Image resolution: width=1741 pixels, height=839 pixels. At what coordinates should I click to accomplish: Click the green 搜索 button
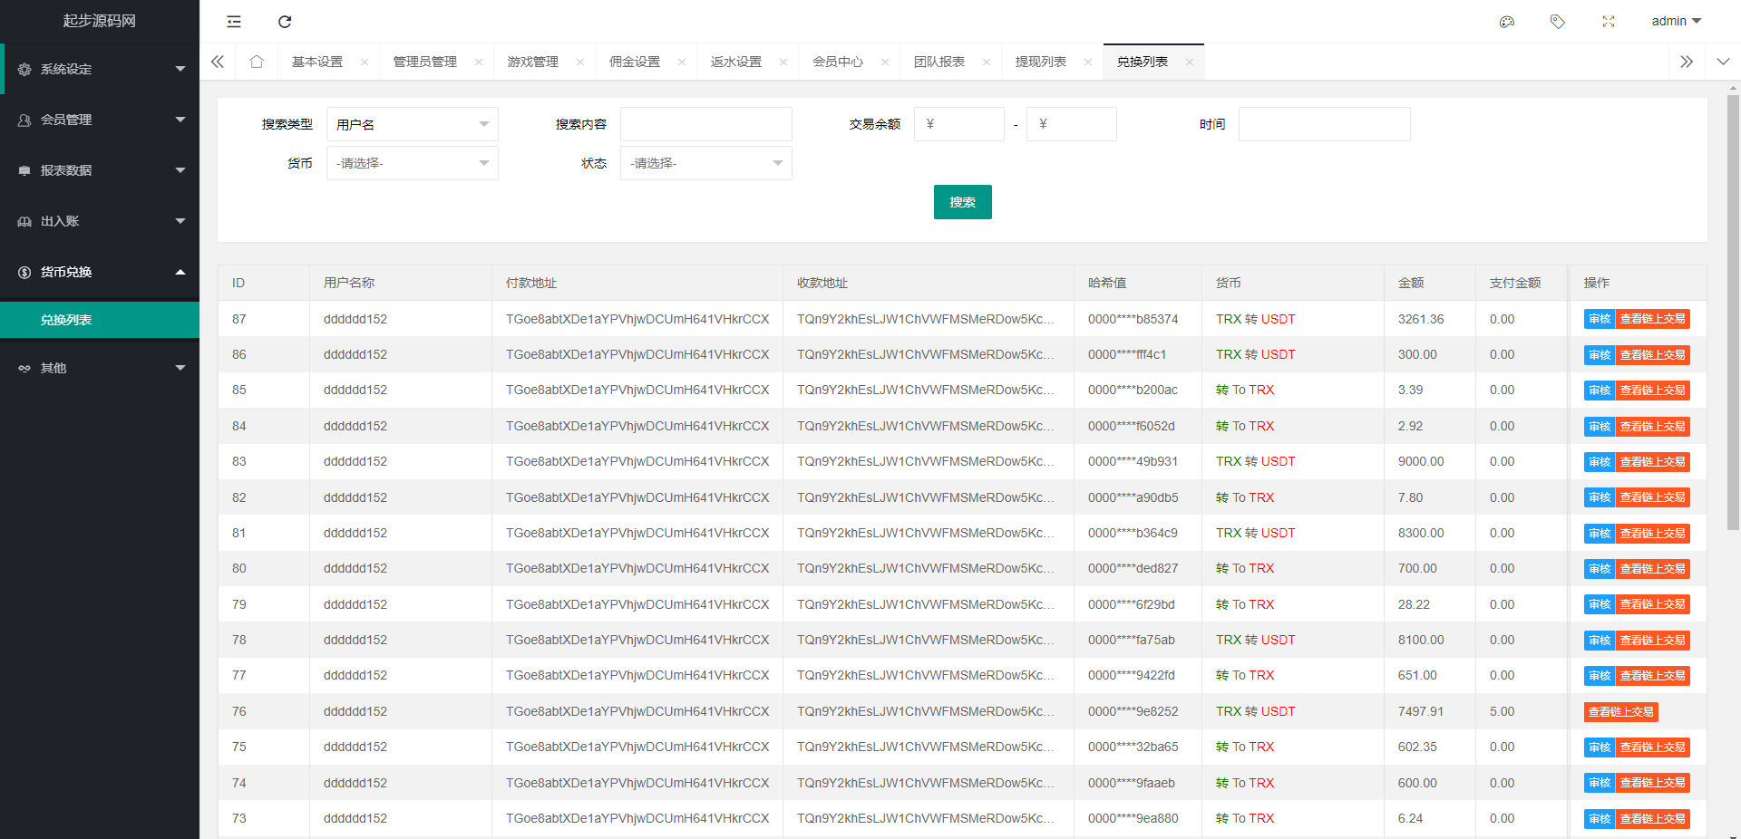(x=962, y=202)
